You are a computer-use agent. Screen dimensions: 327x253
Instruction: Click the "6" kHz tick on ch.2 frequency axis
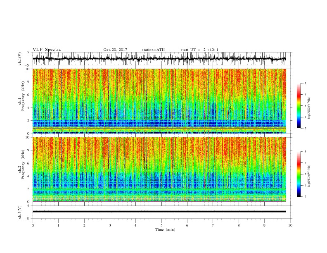click(28, 163)
